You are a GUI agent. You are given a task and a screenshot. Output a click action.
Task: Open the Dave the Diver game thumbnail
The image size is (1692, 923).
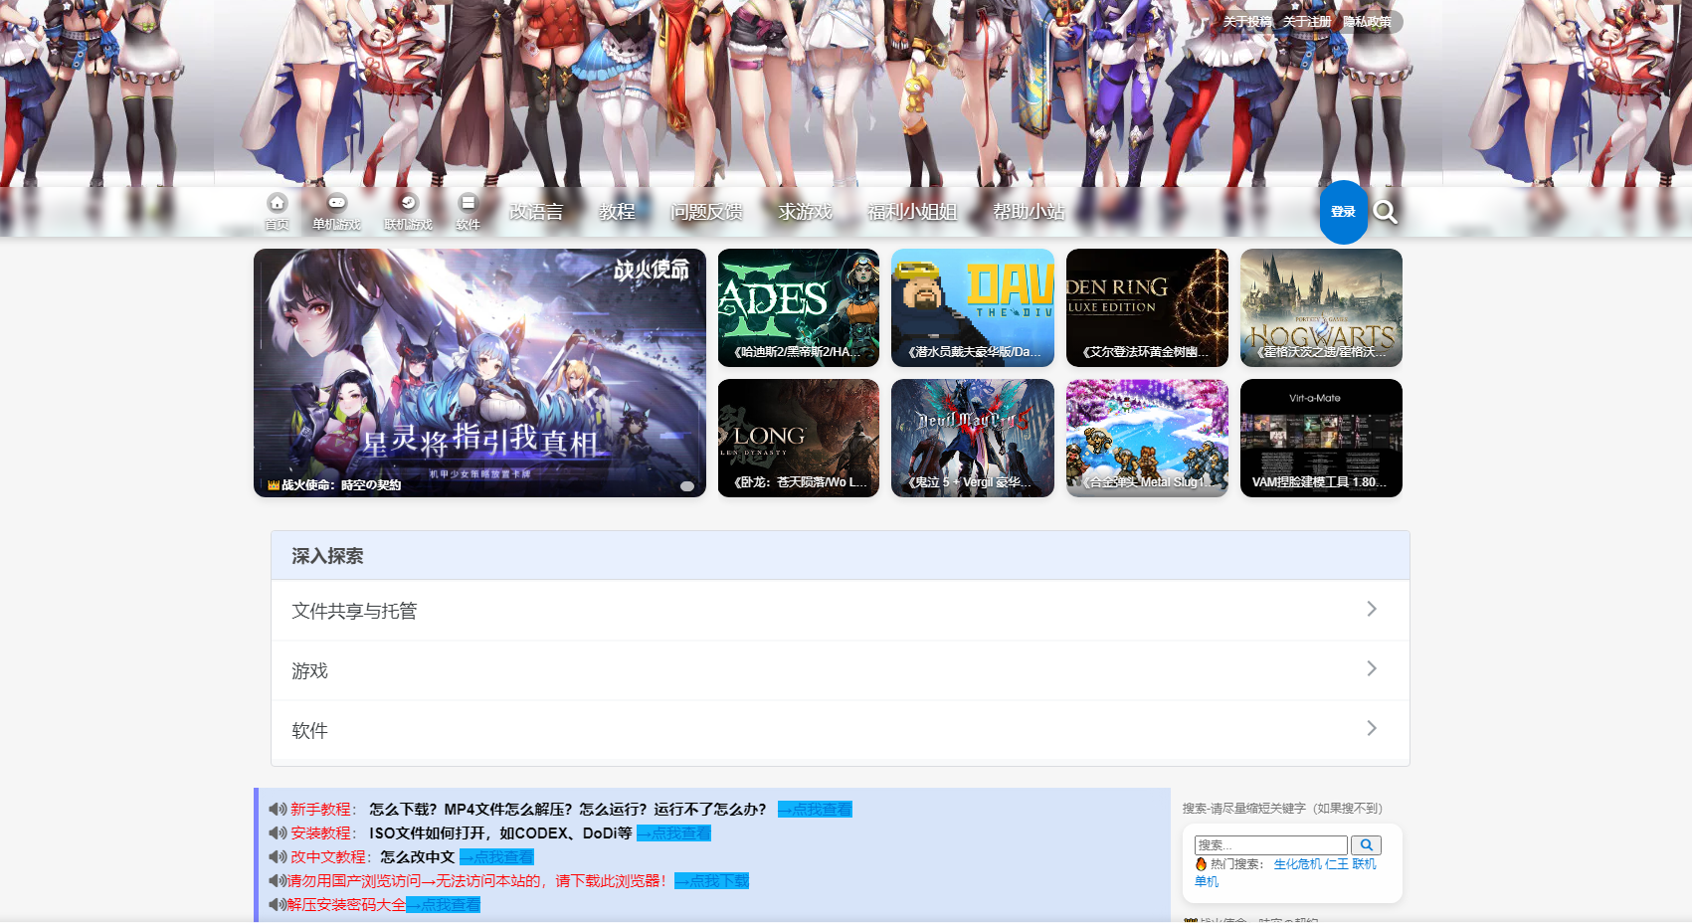(x=973, y=307)
